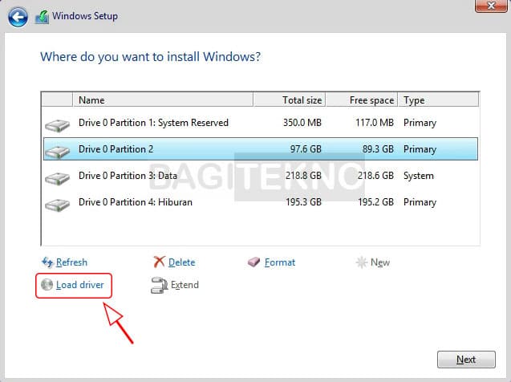Open the Format link
This screenshot has height=382, width=511.
[x=280, y=262]
